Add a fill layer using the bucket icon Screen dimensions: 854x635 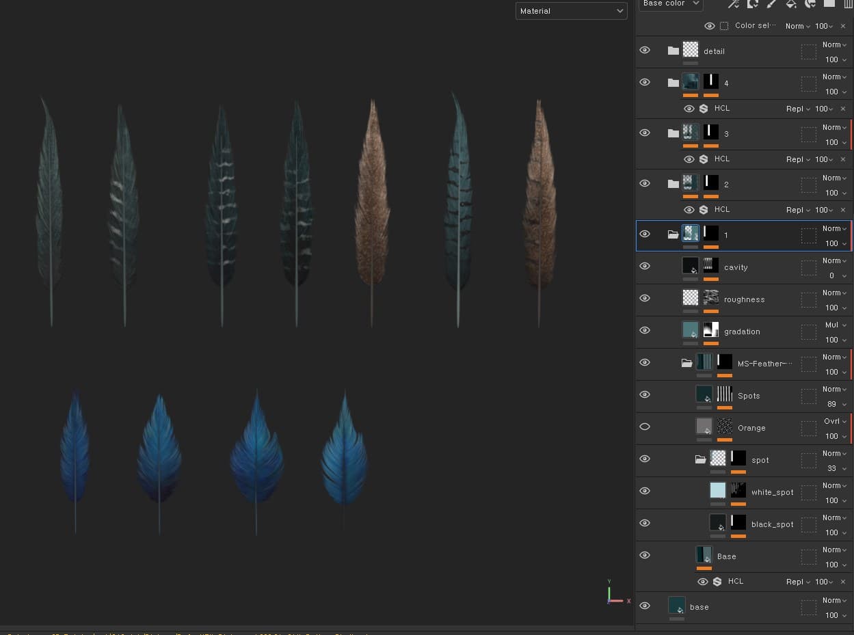[791, 4]
